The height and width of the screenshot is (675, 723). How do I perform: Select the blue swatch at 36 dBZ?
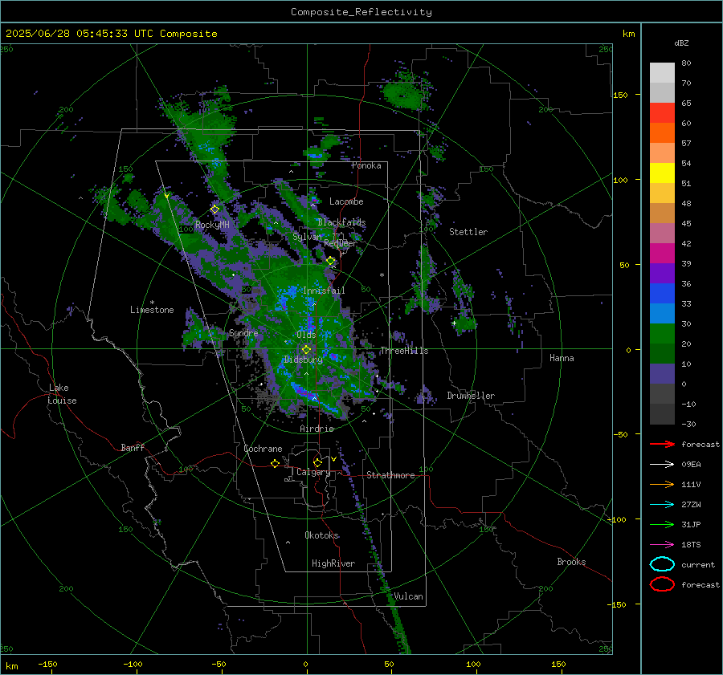(662, 293)
